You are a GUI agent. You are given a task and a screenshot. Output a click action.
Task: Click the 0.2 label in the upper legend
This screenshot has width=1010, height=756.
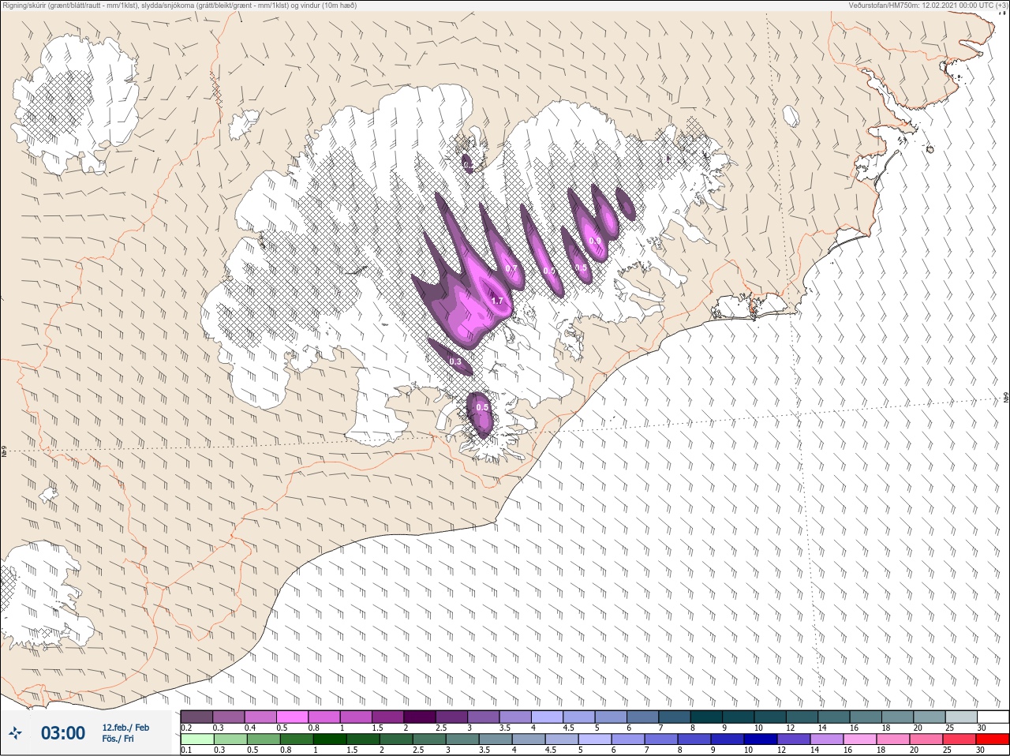pos(186,728)
